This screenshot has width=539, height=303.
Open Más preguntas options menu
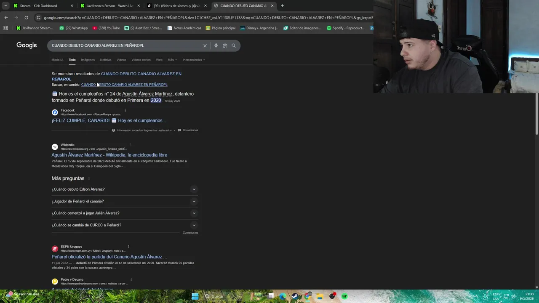(x=89, y=178)
